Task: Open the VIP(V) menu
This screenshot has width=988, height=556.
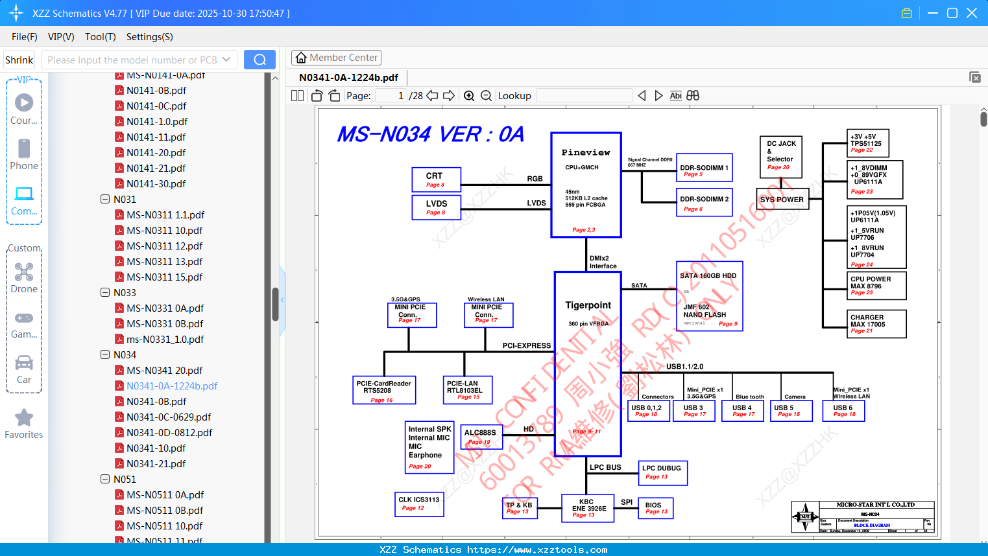Action: pyautogui.click(x=61, y=37)
